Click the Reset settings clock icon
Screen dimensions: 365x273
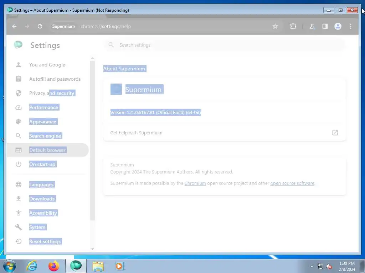pyautogui.click(x=19, y=241)
